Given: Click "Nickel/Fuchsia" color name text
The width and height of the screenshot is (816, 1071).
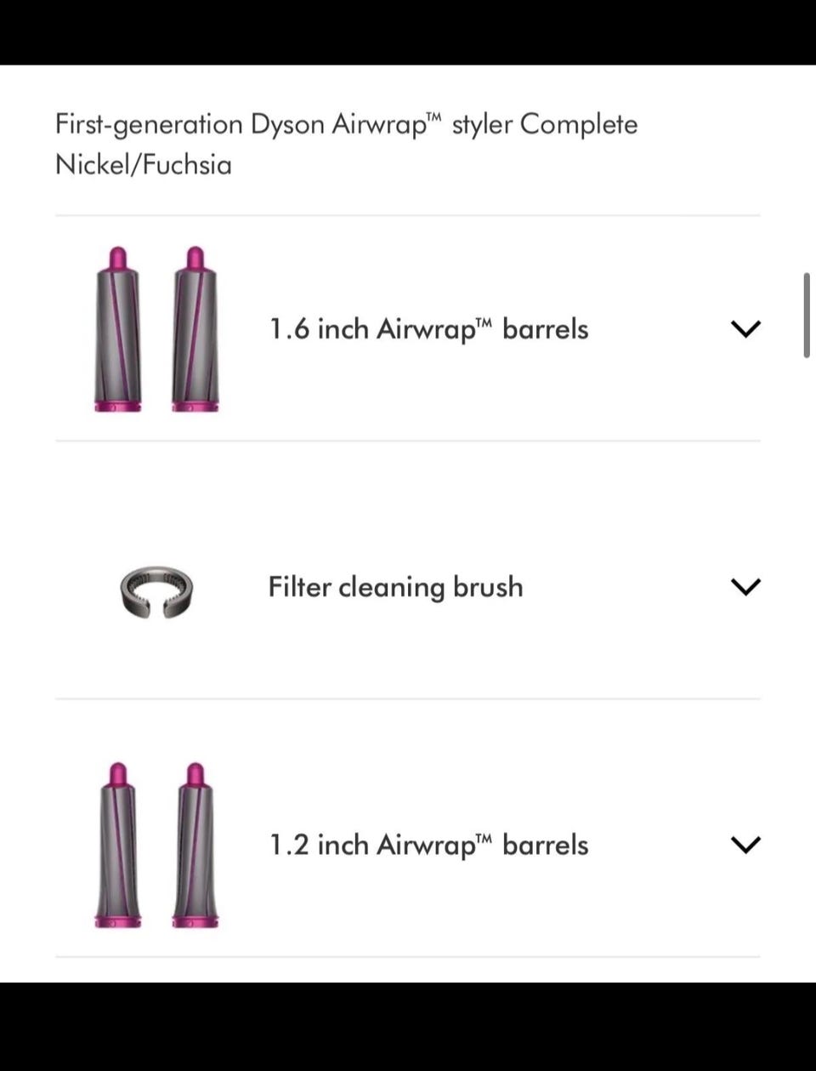Looking at the screenshot, I should 143,164.
